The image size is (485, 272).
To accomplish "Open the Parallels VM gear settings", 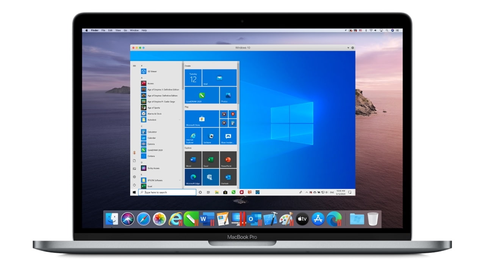I will [353, 48].
